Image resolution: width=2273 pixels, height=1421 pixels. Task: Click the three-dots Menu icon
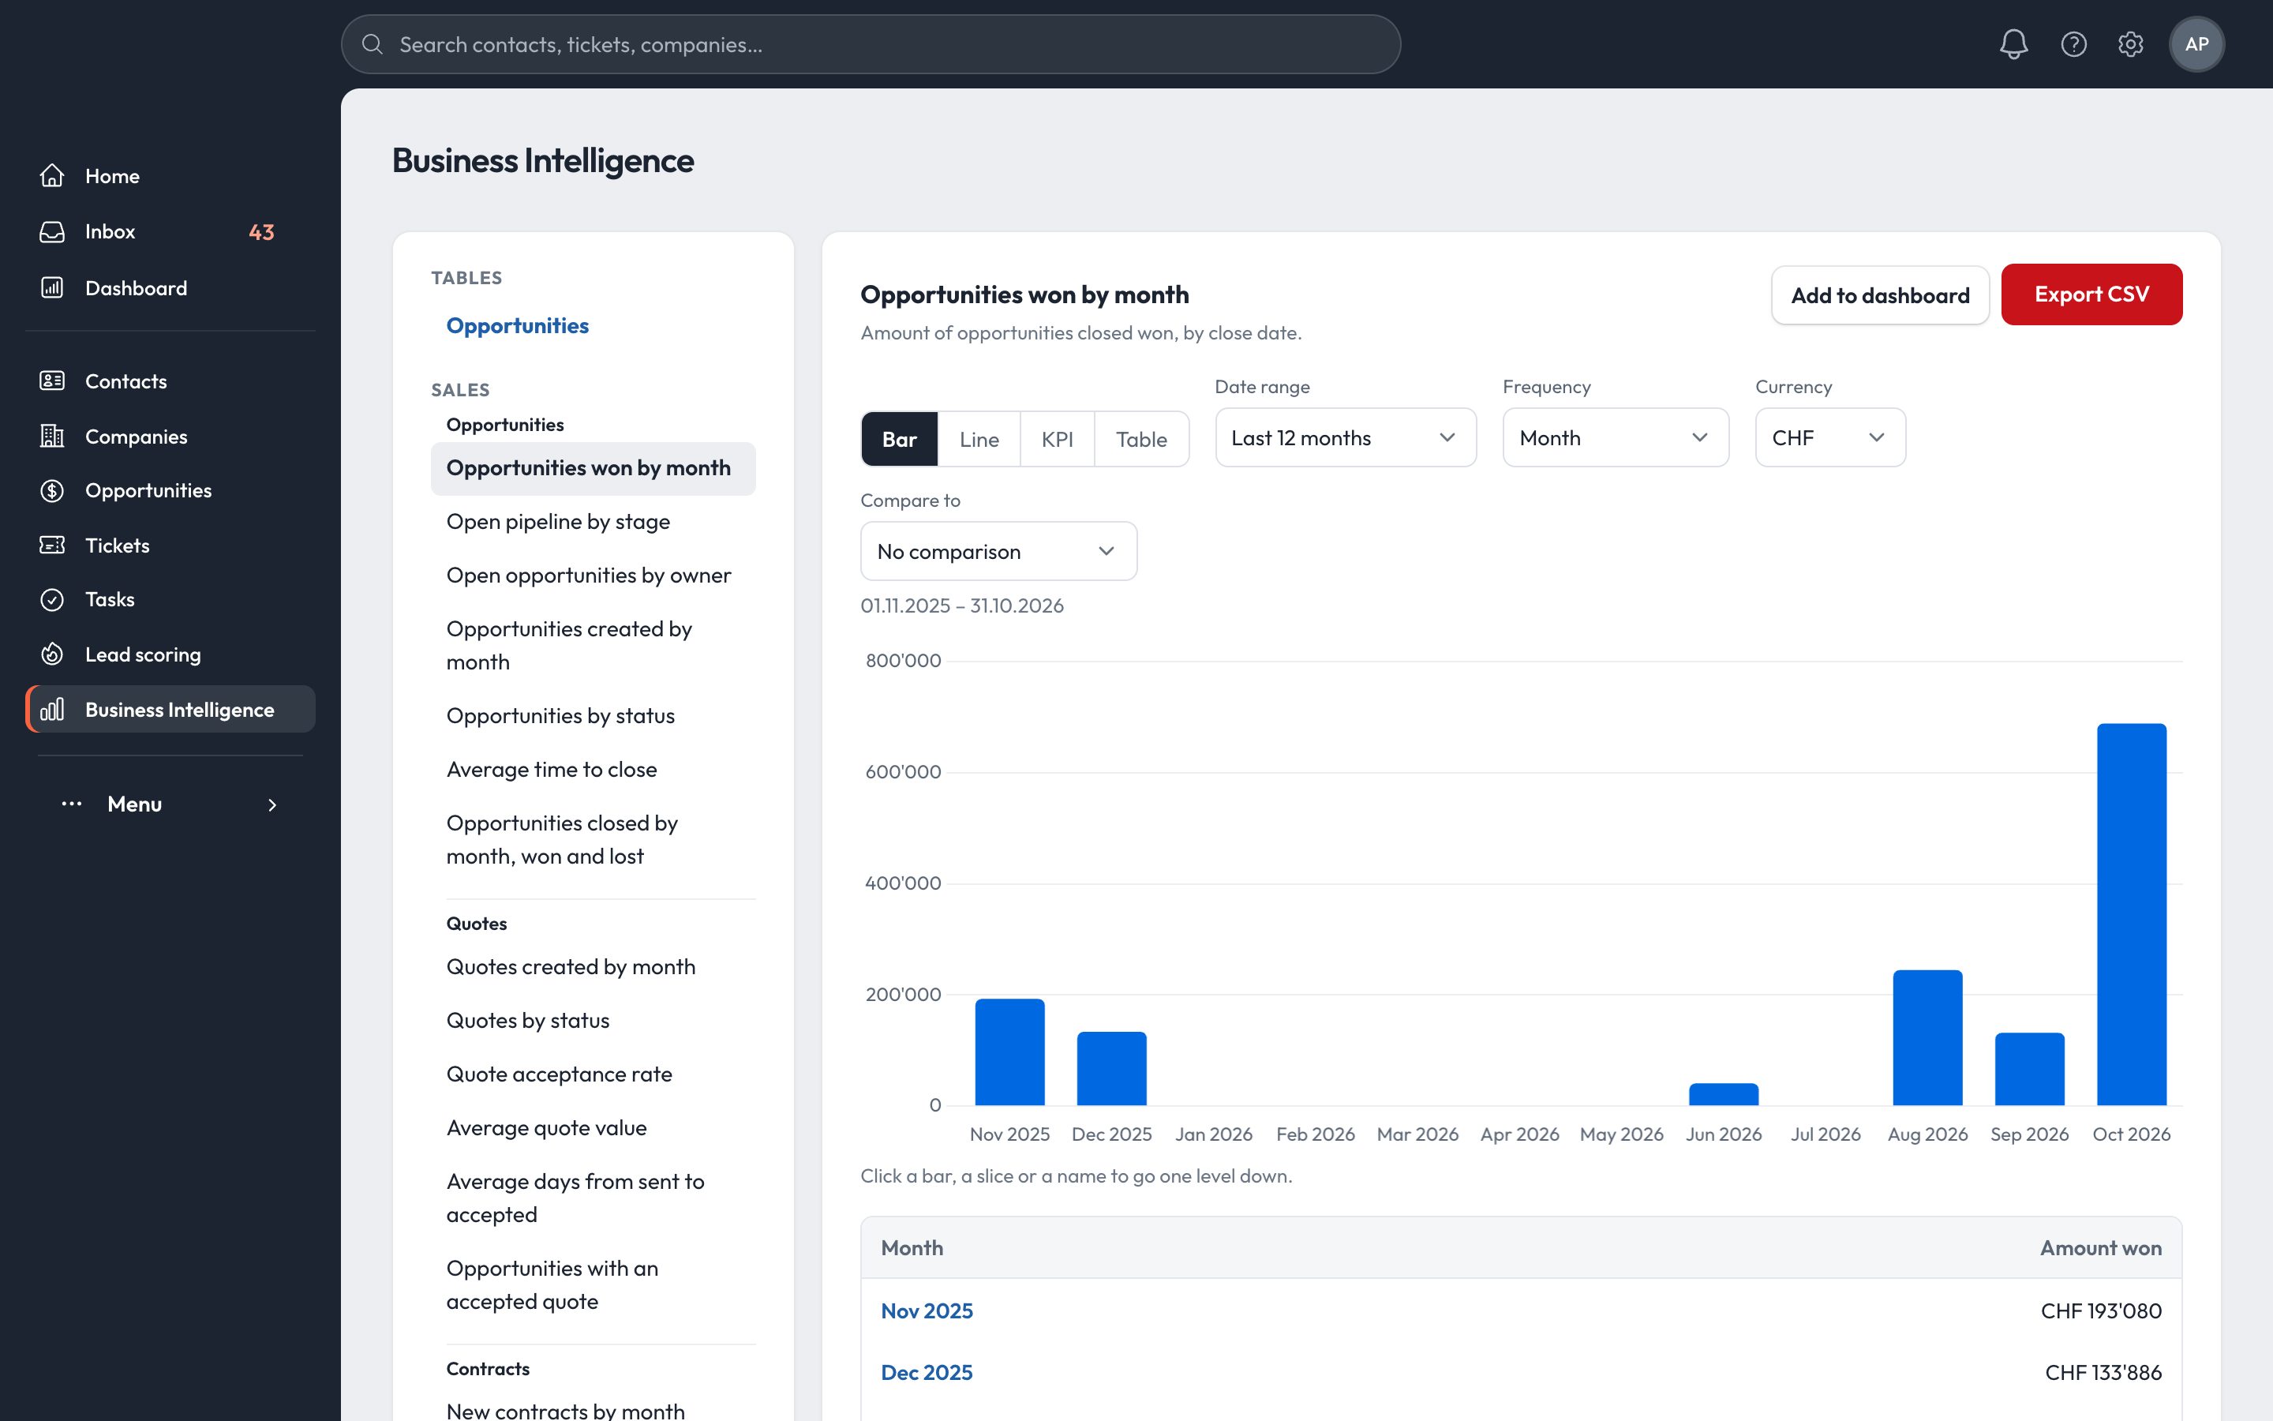(71, 804)
